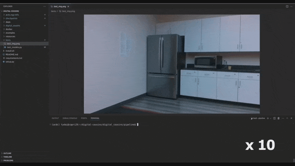Open the new terminal launch profile dropdown arrow
The width and height of the screenshot is (295, 166).
271,119
